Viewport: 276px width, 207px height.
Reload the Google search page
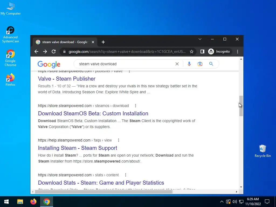(x=54, y=51)
